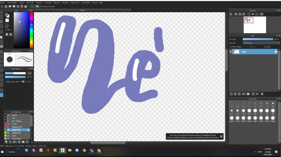Click the zoom out icon in Navigator
Screen dimensions: 281x157
point(244,14)
